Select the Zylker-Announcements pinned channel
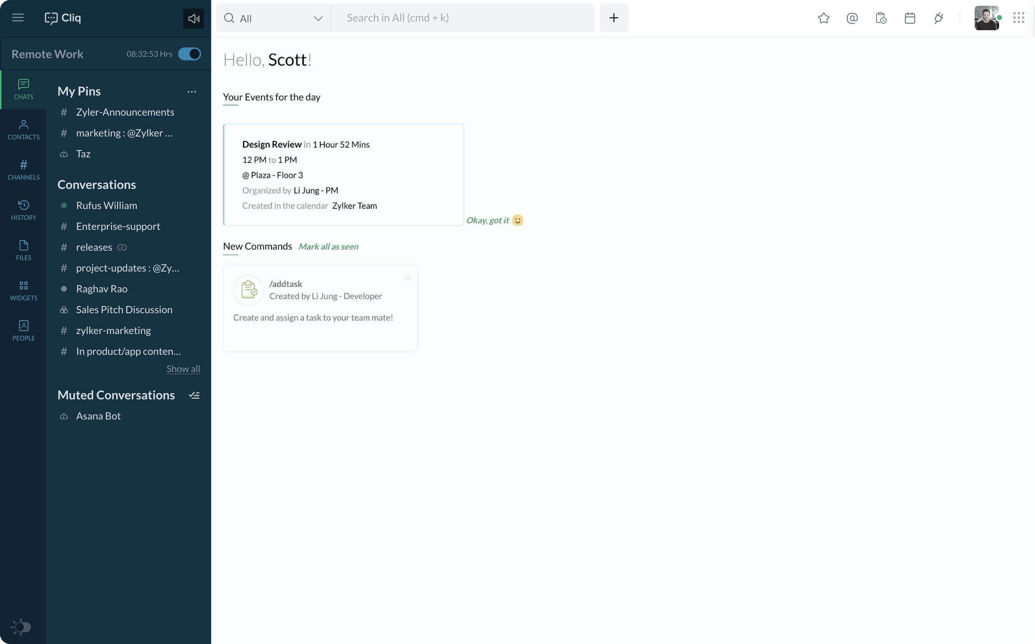The height and width of the screenshot is (644, 1035). (125, 112)
